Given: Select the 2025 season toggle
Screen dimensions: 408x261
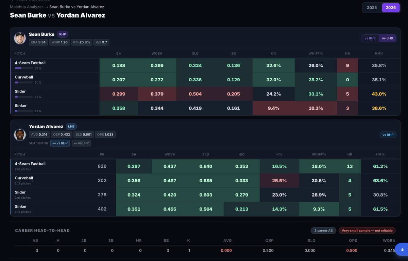Looking at the screenshot, I should pos(372,7).
